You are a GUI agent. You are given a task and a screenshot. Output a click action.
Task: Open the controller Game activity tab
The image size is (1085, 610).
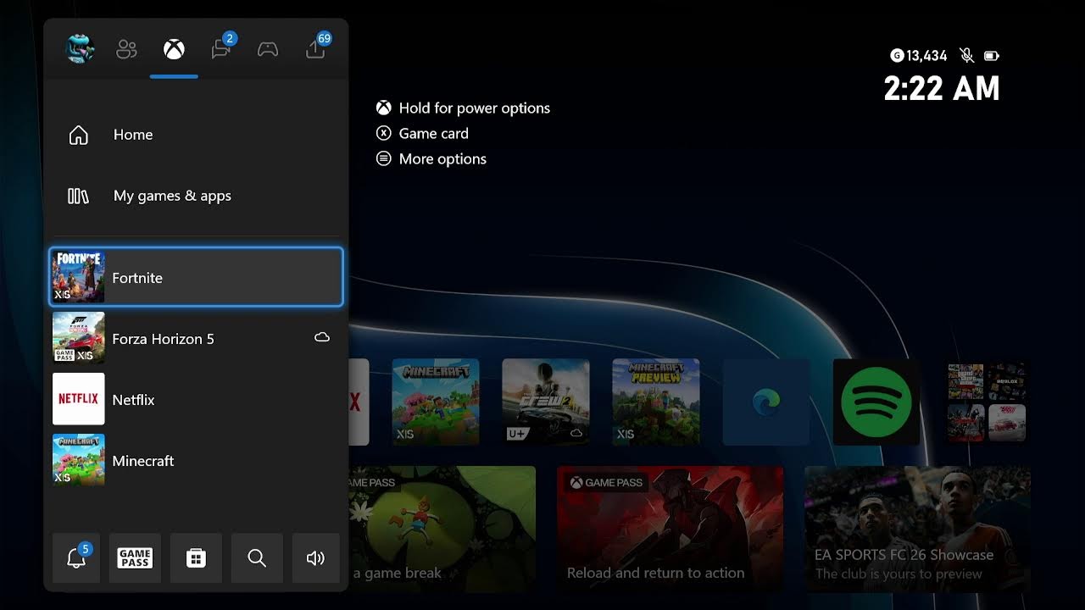pyautogui.click(x=268, y=49)
